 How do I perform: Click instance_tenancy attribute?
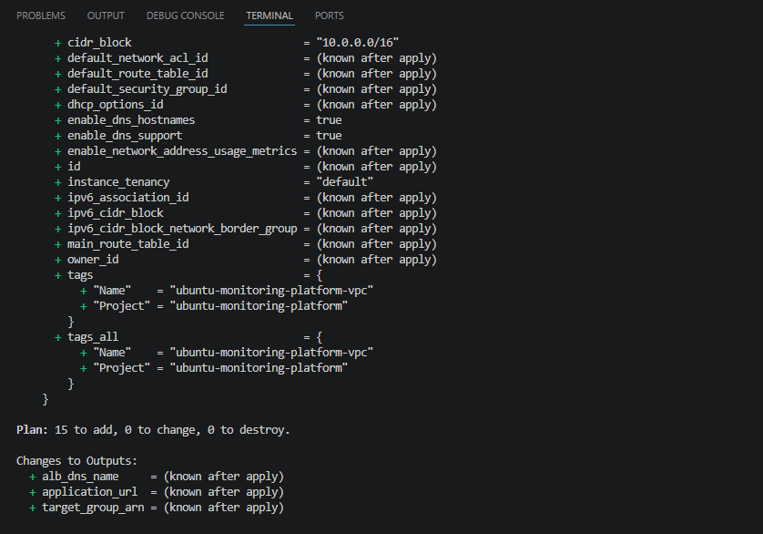point(118,182)
